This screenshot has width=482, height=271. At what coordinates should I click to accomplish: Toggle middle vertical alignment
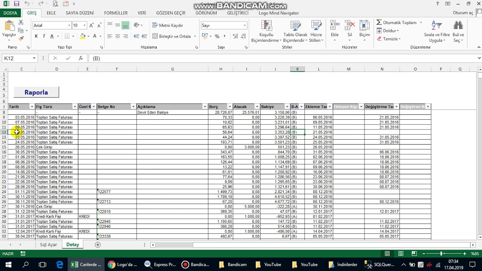(117, 25)
